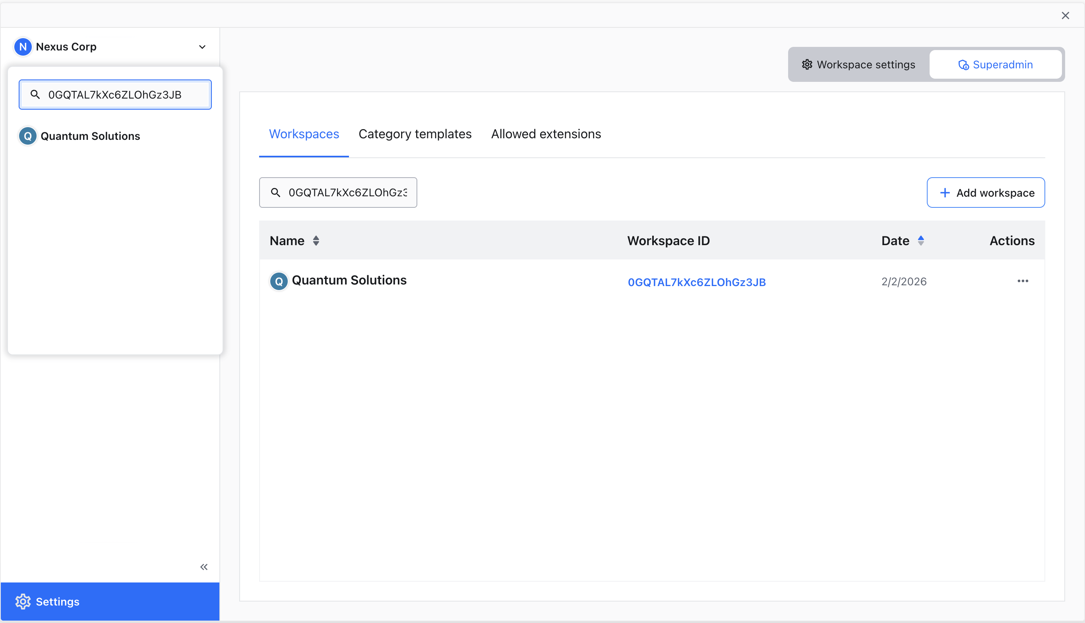Open the actions ellipsis for Quantum Solutions row
The height and width of the screenshot is (623, 1085).
1023,281
